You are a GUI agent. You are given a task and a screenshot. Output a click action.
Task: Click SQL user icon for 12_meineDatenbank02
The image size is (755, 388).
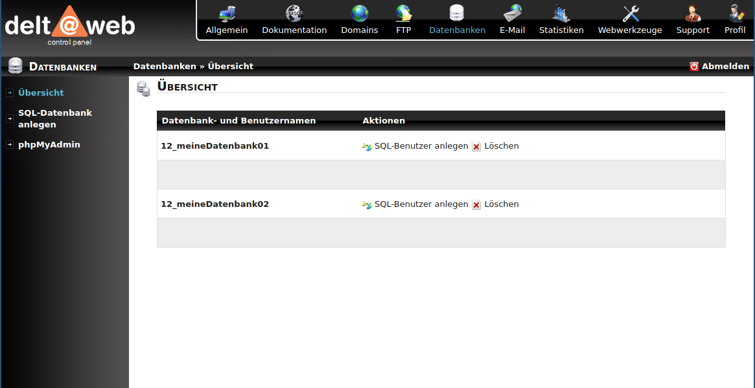point(367,205)
